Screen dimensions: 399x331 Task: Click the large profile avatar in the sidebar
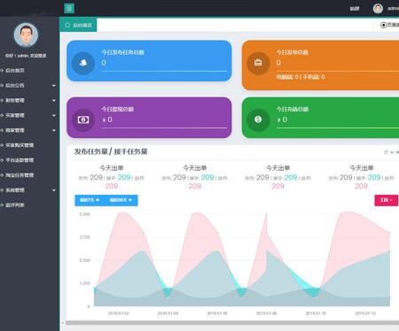(26, 35)
